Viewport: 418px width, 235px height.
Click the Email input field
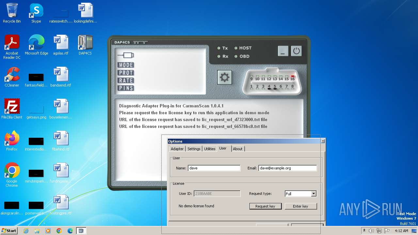(288, 168)
